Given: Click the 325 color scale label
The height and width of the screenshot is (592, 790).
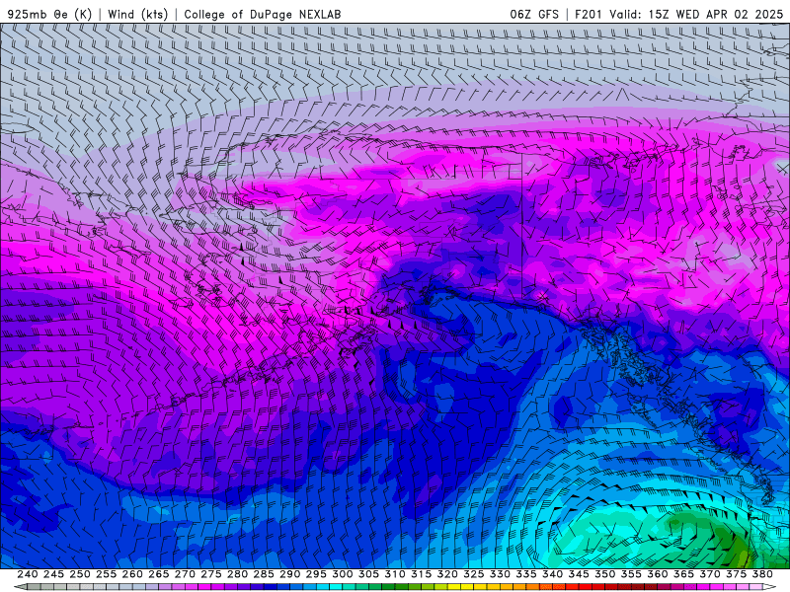Looking at the screenshot, I should tap(474, 574).
